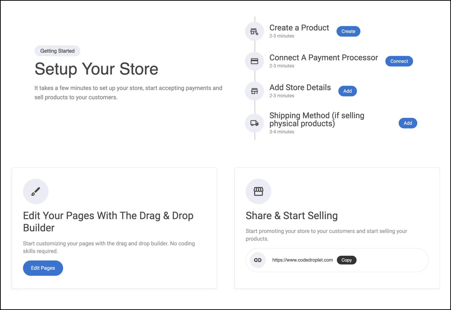Click the Add Store Details heading

[x=300, y=88]
